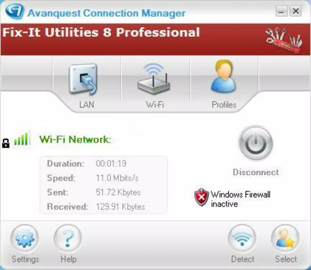This screenshot has width=311, height=270.
Task: Click the Fix-It Utilities tools icon
Action: point(284,40)
